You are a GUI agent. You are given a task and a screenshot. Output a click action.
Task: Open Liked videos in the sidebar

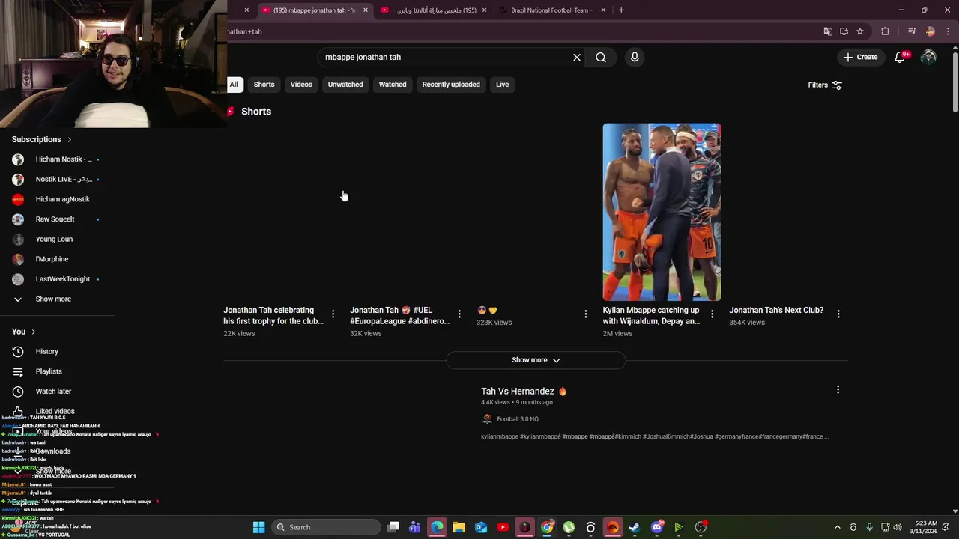55,411
